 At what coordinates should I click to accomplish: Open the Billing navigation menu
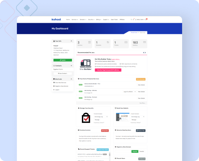(x=99, y=19)
